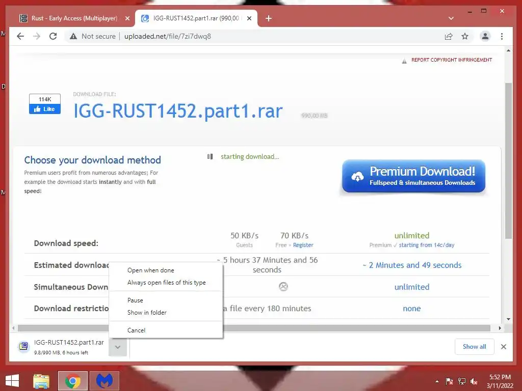Image resolution: width=522 pixels, height=391 pixels.
Task: Close the IGG-RUST1452.part1.rar tab
Action: click(249, 18)
